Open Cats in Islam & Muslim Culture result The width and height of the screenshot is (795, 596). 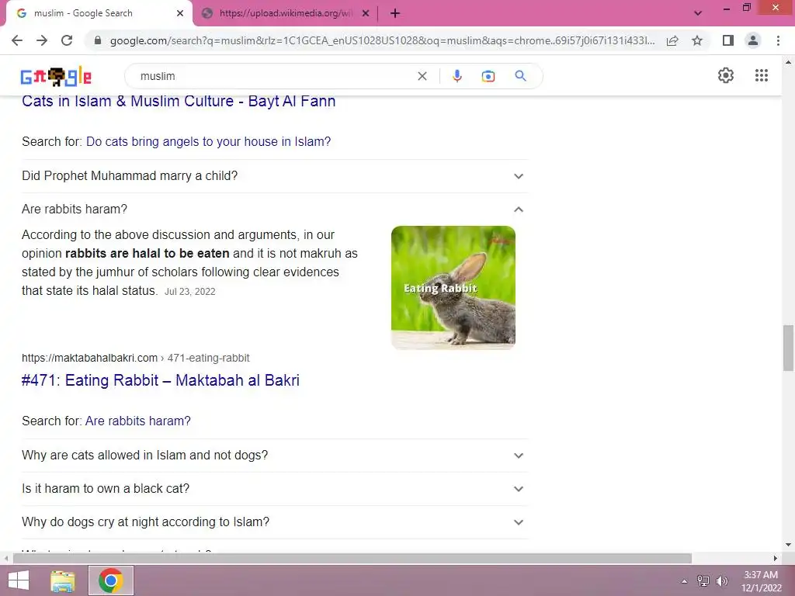[x=179, y=101]
